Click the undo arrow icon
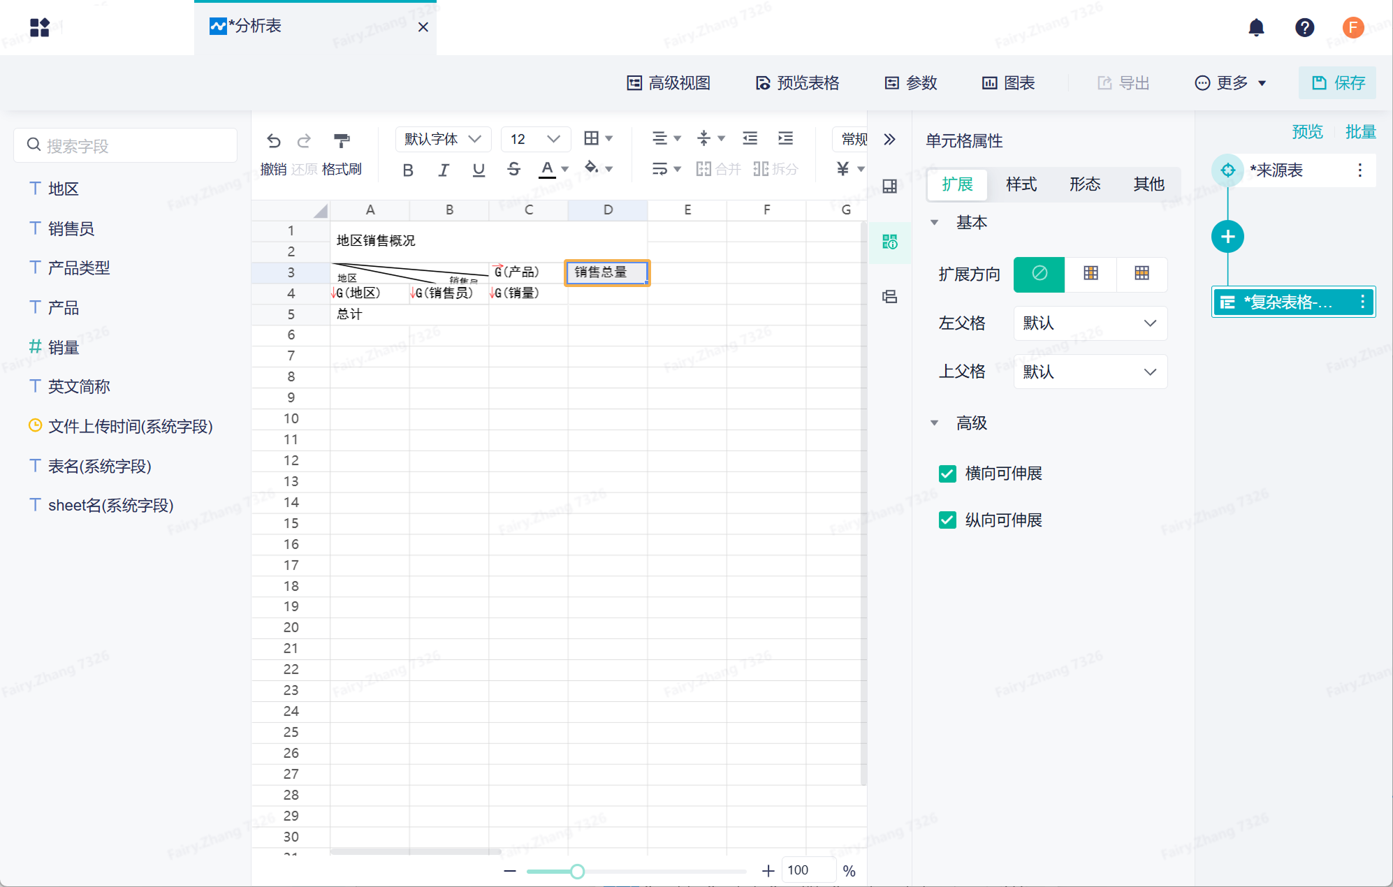The image size is (1393, 887). click(x=273, y=140)
